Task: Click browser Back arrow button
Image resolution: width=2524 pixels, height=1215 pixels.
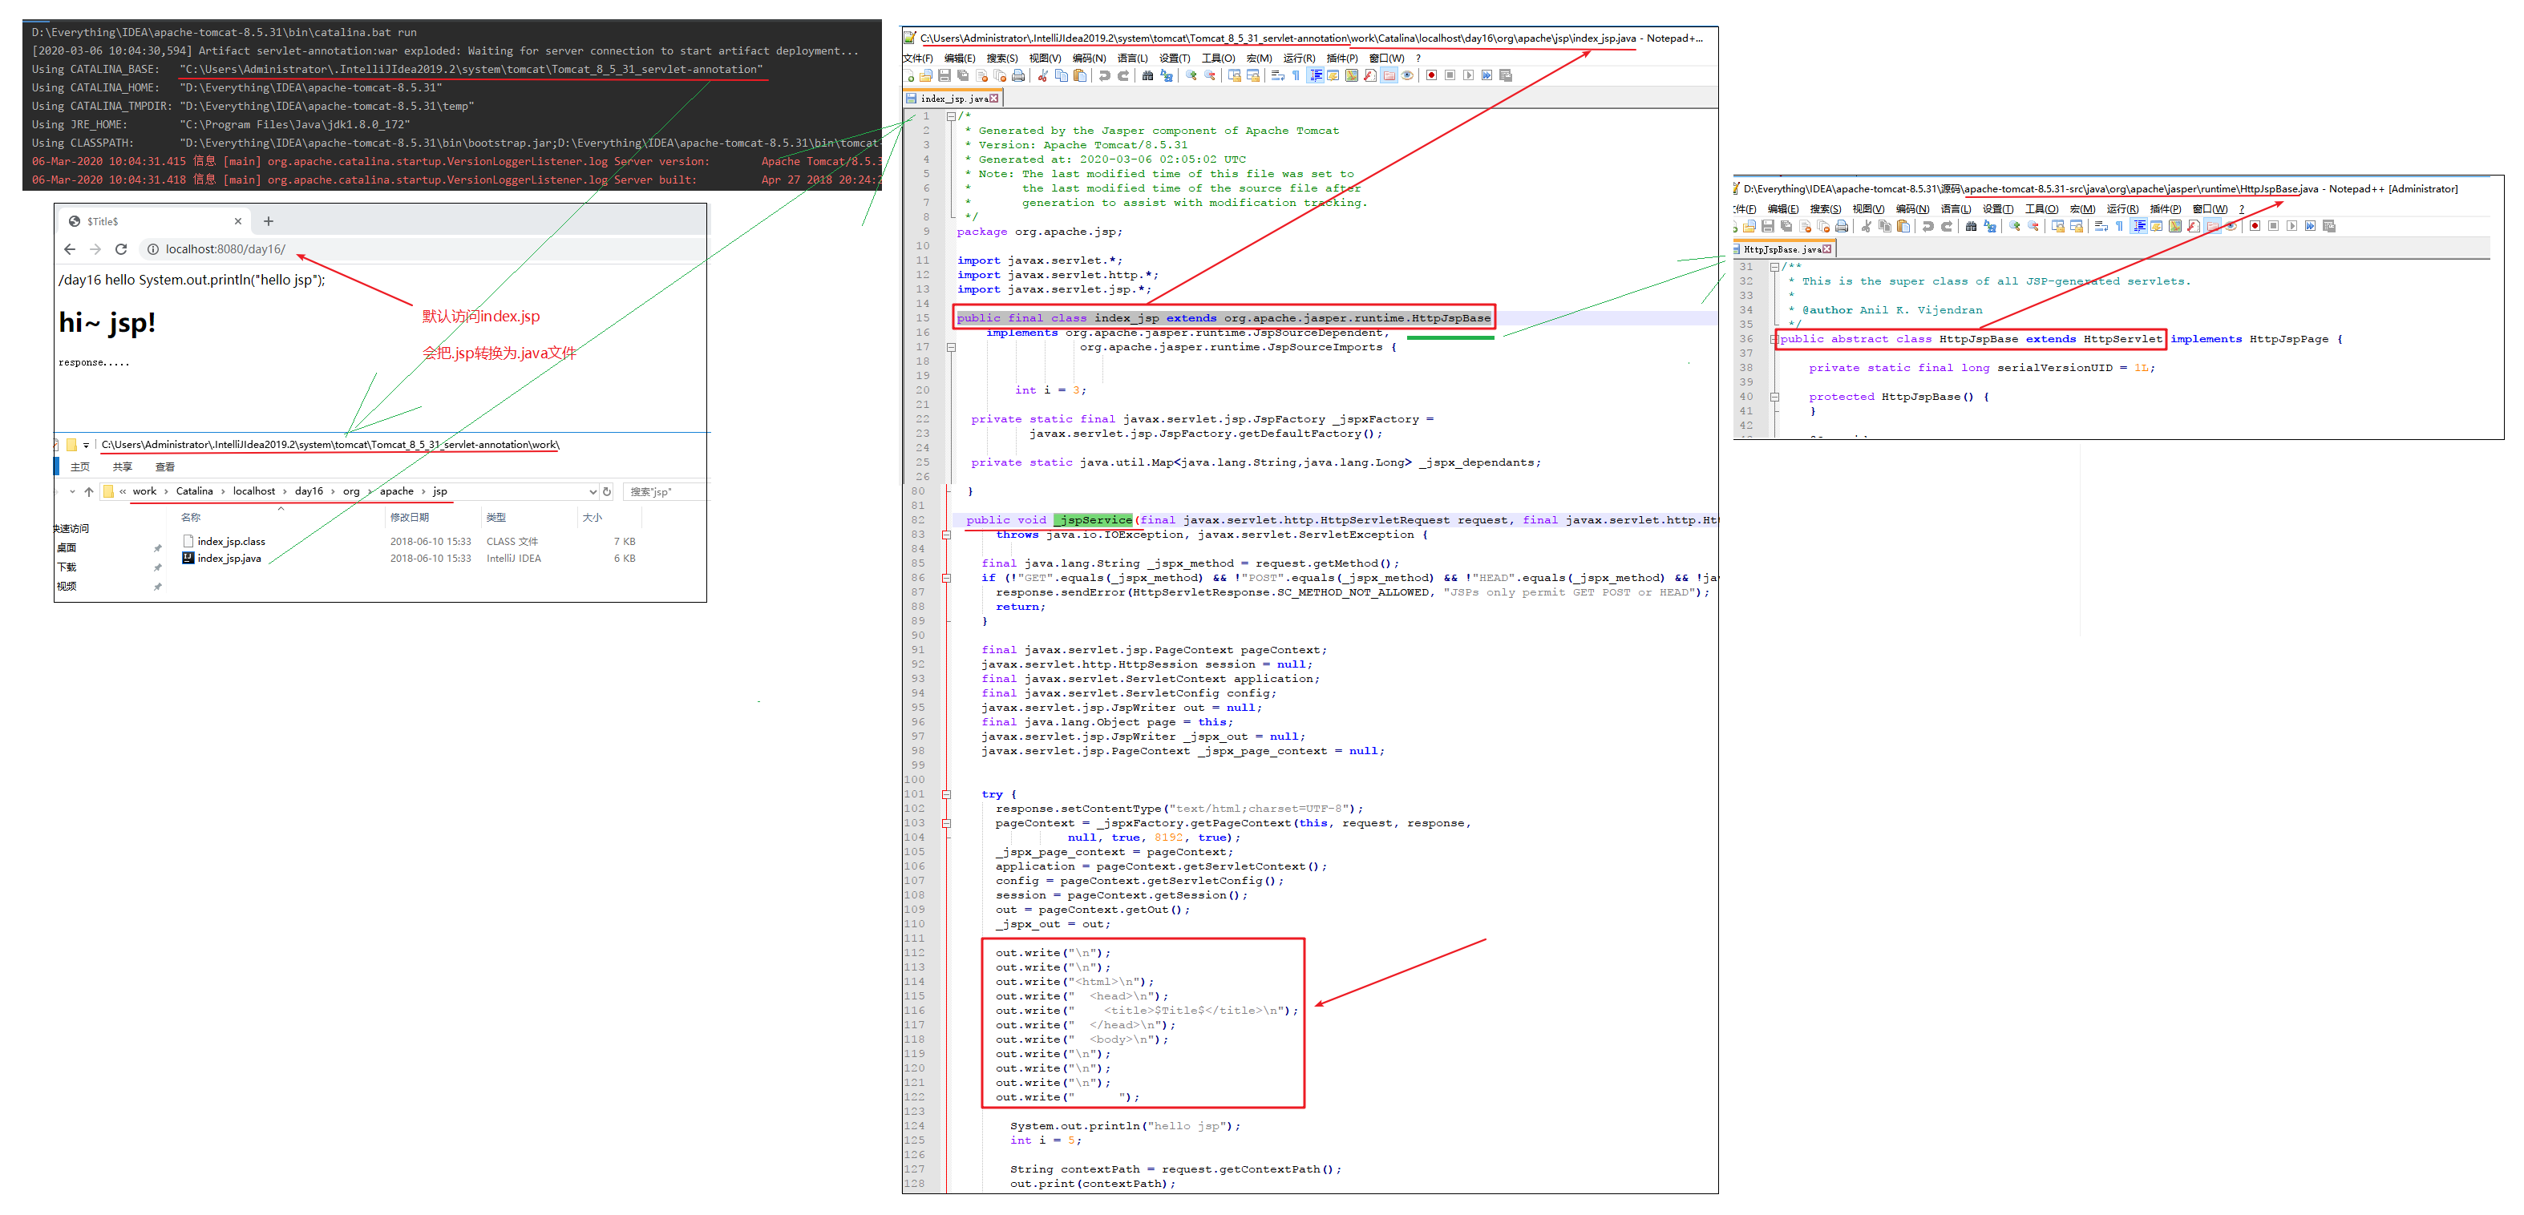Action: click(70, 248)
